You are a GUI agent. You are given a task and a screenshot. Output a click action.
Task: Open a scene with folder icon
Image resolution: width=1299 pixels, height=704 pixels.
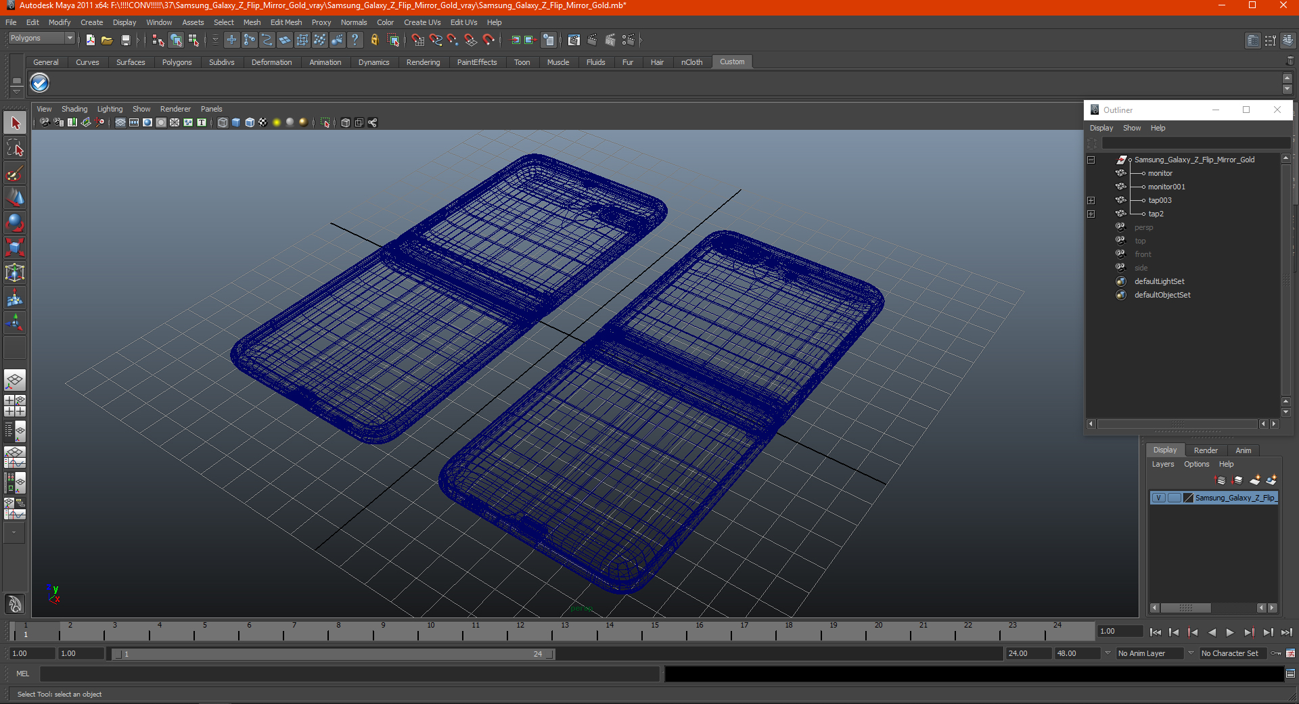coord(107,41)
